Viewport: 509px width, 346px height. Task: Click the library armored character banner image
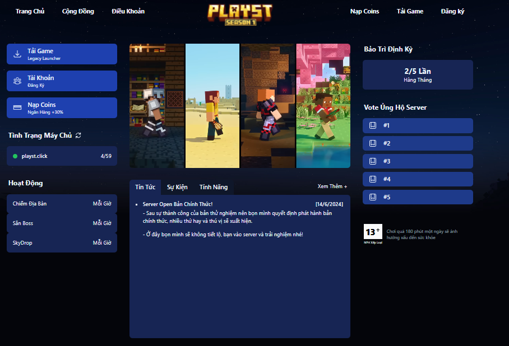point(157,106)
